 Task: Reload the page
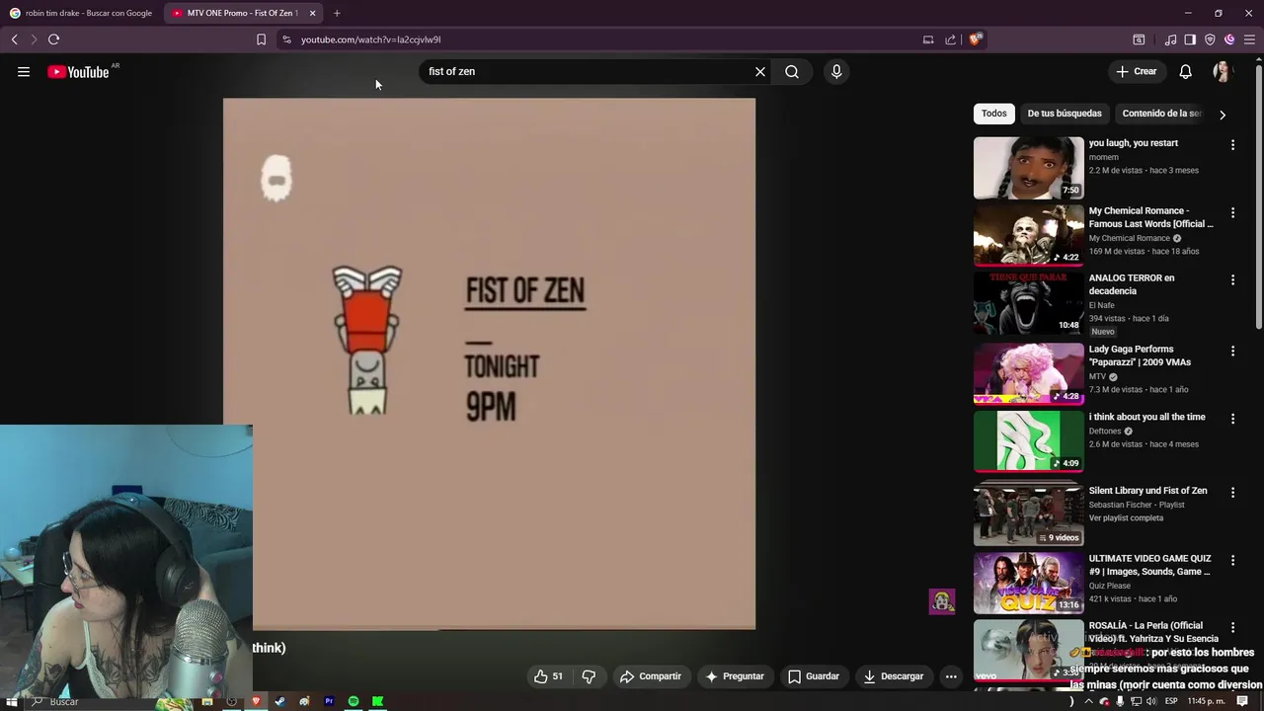53,39
